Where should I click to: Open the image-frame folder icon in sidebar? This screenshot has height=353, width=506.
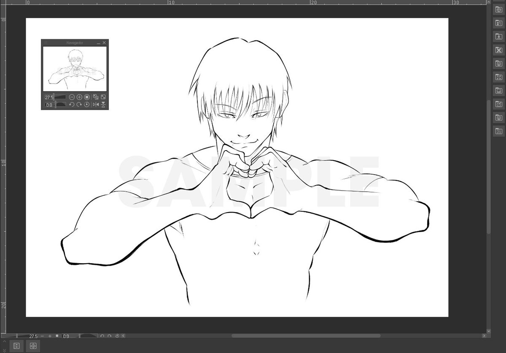[x=498, y=90]
